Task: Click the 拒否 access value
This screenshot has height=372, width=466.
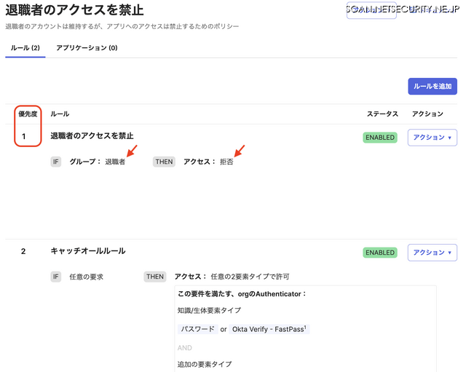Action: tap(226, 162)
